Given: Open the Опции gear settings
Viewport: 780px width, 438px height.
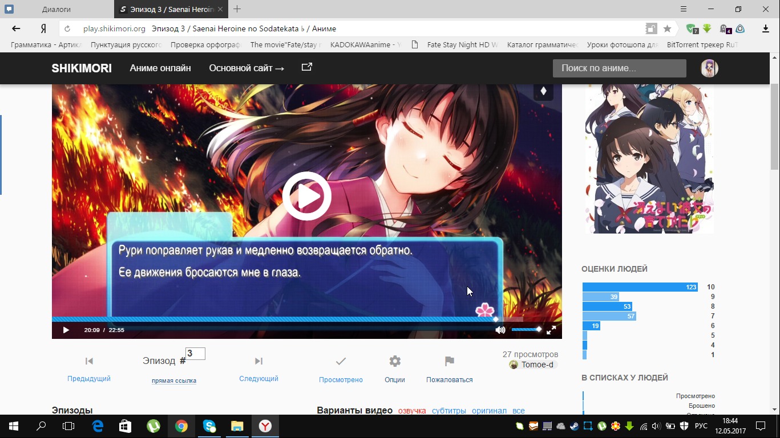Looking at the screenshot, I should coord(395,361).
